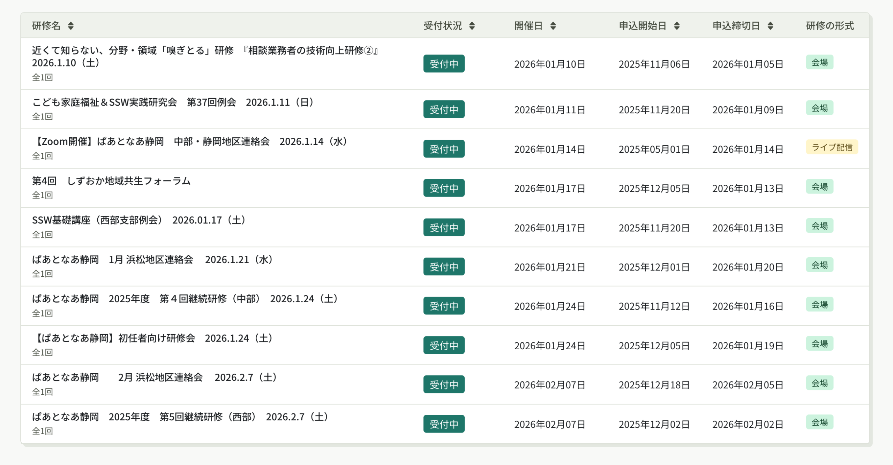893x465 pixels.
Task: Click 受付中 badge for SSW基礎講座 row
Action: point(444,228)
